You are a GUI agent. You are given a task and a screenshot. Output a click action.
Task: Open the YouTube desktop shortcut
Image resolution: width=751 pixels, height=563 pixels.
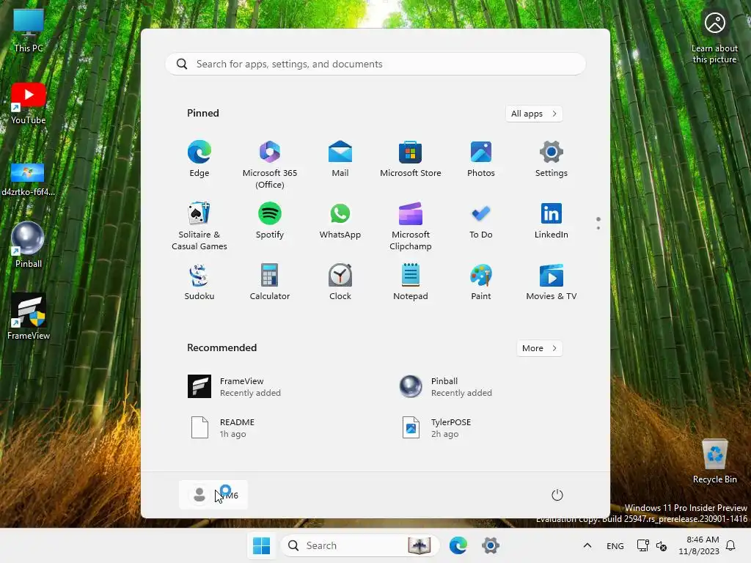tap(29, 103)
